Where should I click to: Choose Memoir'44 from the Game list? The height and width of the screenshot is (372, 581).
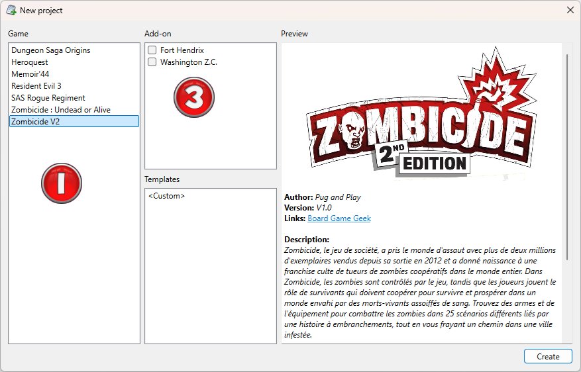pyautogui.click(x=74, y=73)
